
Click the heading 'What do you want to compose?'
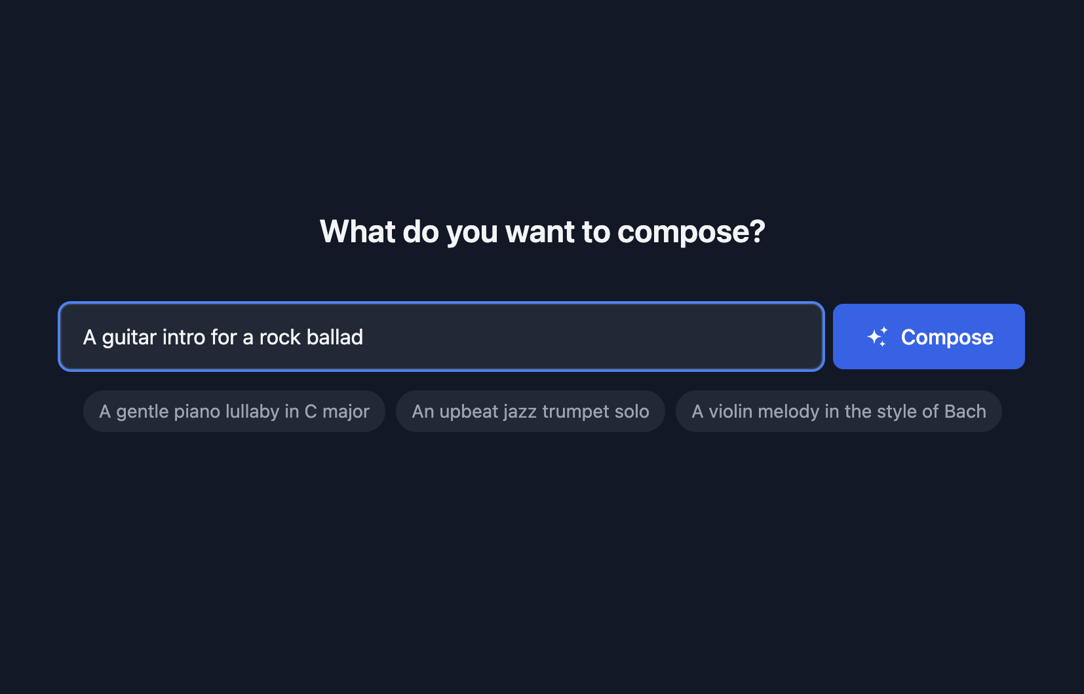(x=542, y=231)
